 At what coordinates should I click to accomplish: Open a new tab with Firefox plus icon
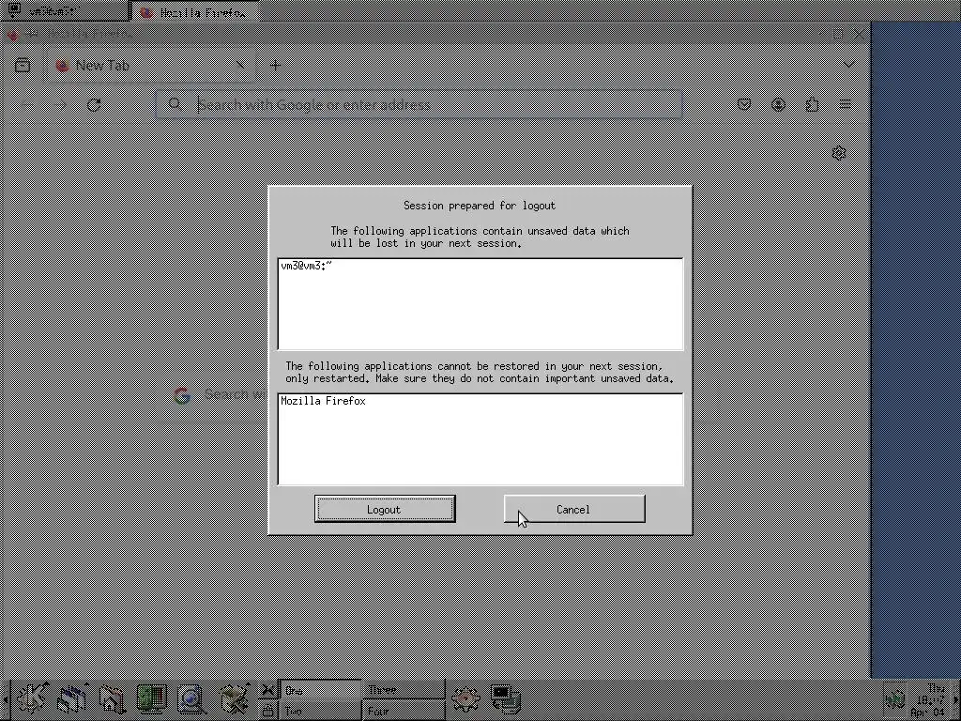[x=275, y=65]
